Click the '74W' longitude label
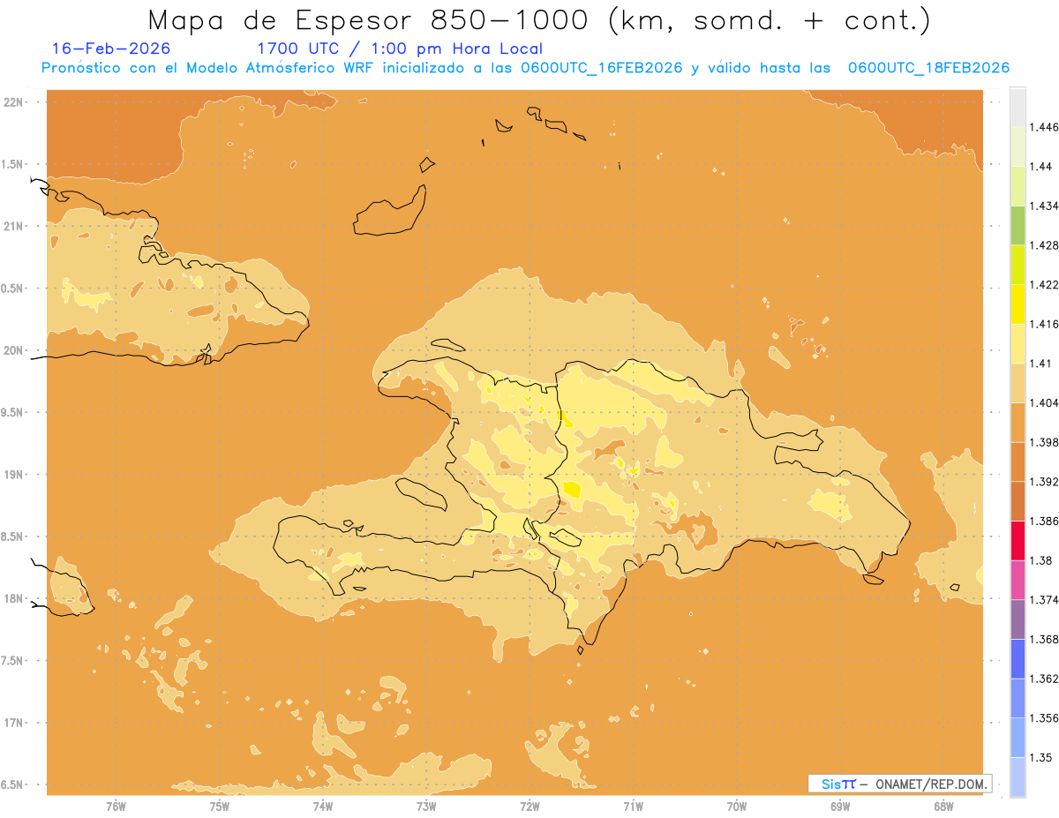The image size is (1059, 818). click(x=323, y=806)
